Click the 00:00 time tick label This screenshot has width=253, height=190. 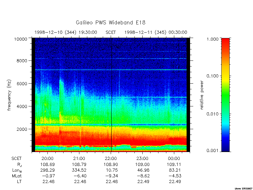pos(174,159)
